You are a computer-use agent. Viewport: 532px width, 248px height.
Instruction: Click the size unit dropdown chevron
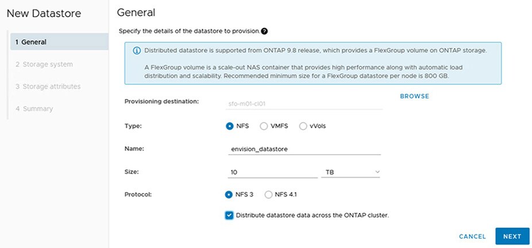click(x=377, y=172)
